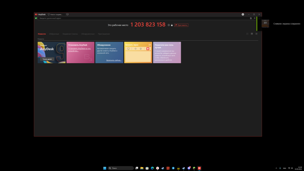Switch to Новости tab
Viewport: 304px width, 171px height.
tap(42, 34)
